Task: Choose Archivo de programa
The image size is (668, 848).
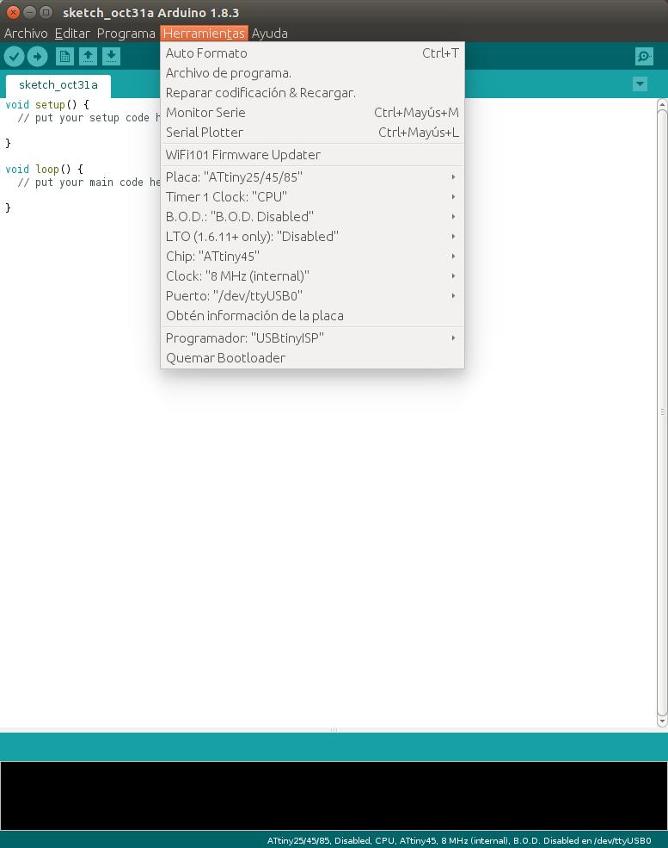Action: coord(312,73)
